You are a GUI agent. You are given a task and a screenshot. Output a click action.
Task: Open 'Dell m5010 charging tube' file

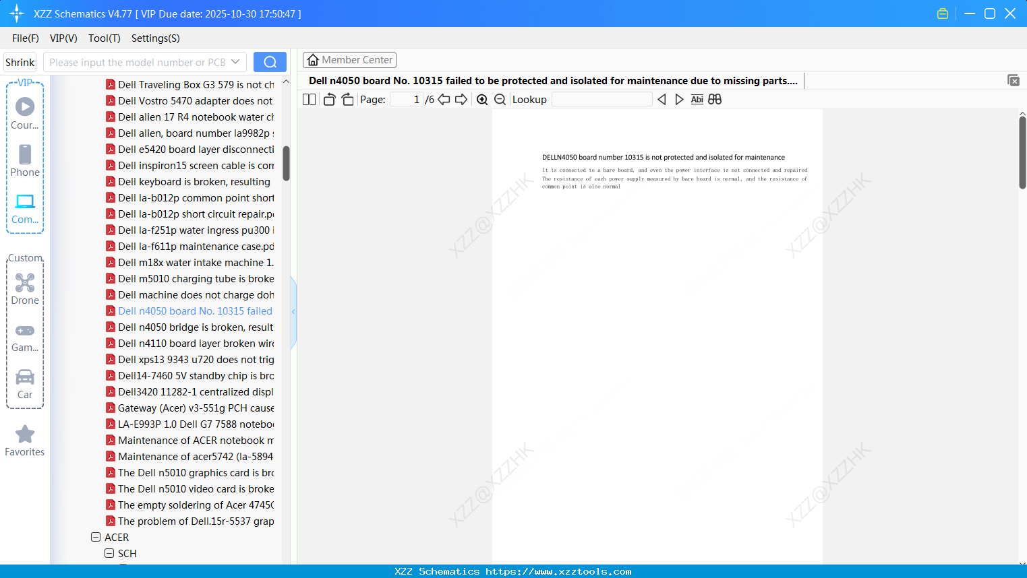point(189,279)
